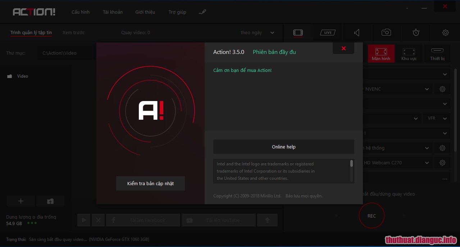Open HD Webcam C270 settings gear
This screenshot has height=247, width=460.
[442, 163]
